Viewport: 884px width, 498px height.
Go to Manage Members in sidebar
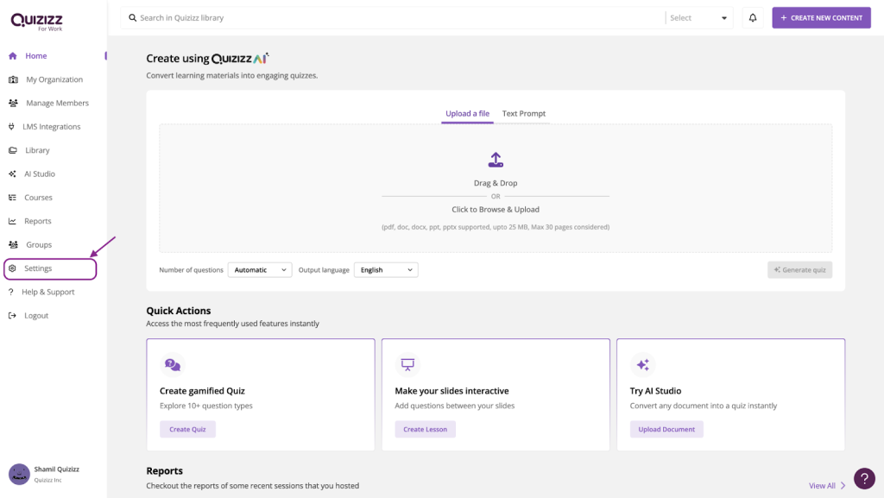point(57,103)
